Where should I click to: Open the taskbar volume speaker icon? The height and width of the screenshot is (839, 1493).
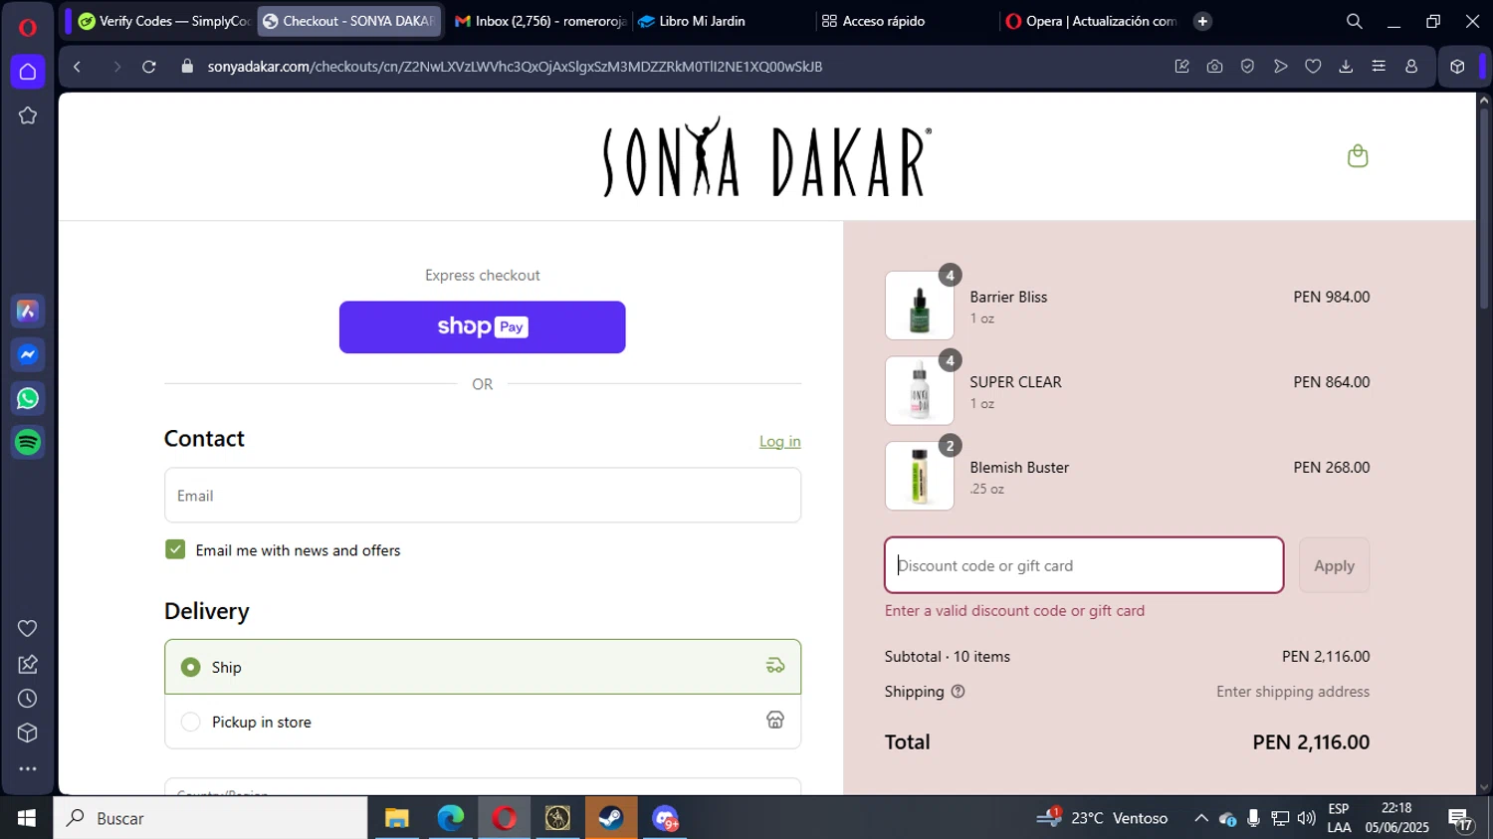tap(1306, 818)
